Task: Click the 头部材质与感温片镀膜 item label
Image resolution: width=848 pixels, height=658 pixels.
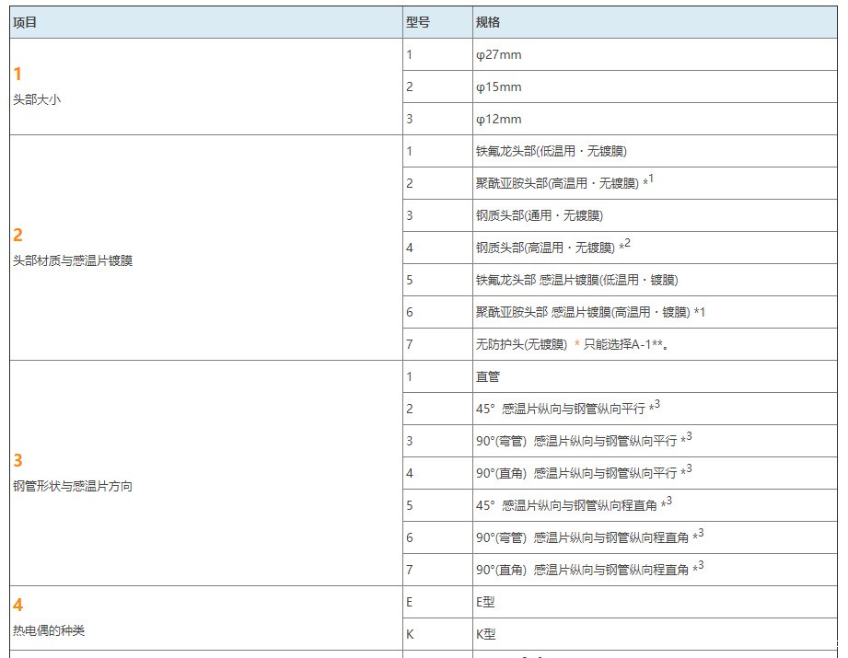Action: point(73,260)
